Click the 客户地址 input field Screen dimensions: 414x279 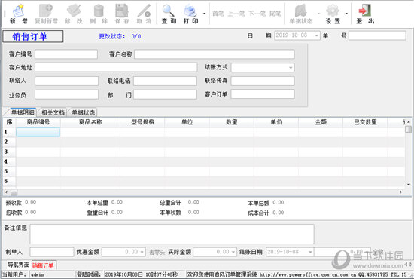click(116, 67)
